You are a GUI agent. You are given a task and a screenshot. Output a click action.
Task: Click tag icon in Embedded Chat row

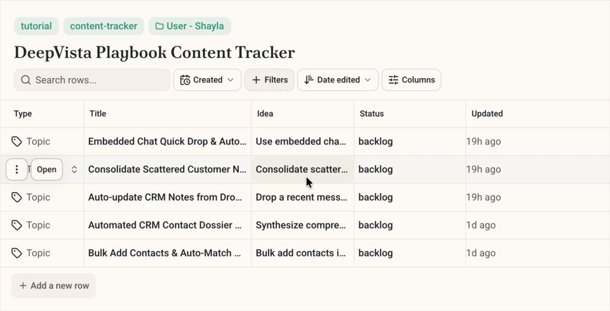pos(17,142)
